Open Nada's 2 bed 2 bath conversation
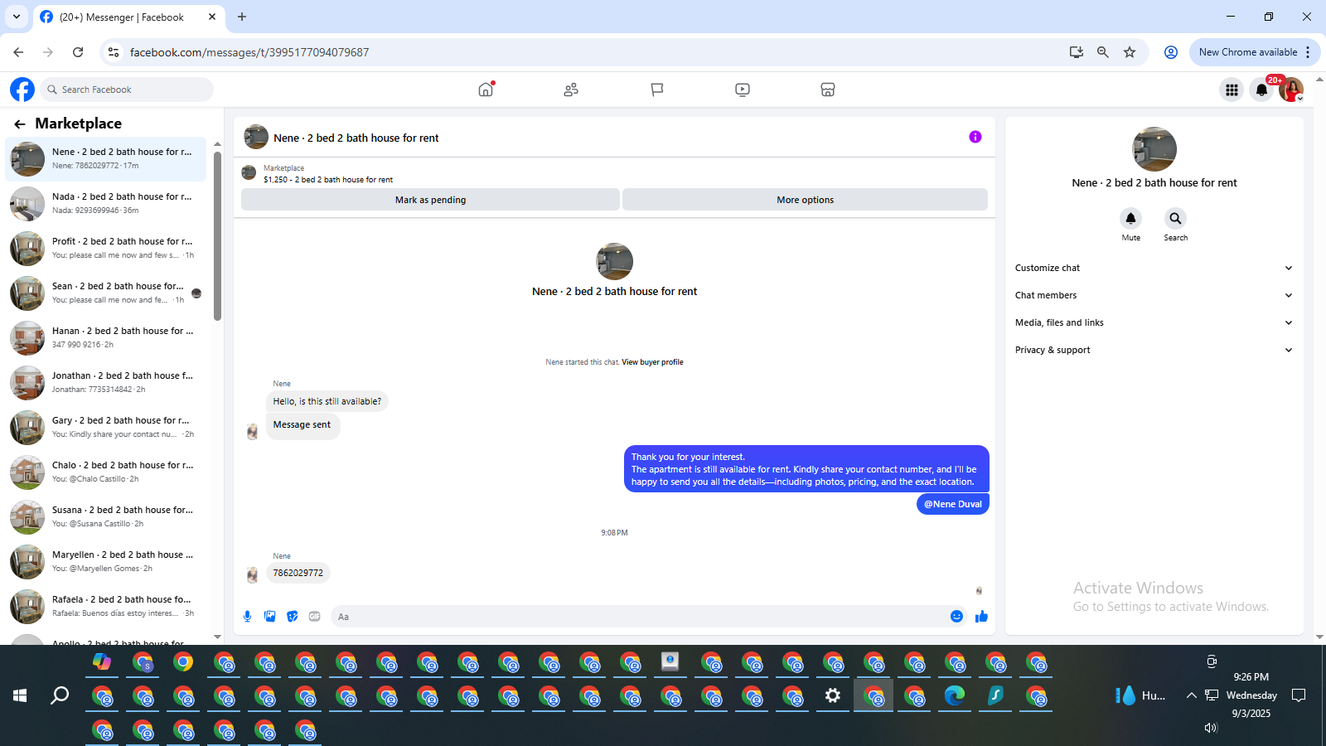 106,203
